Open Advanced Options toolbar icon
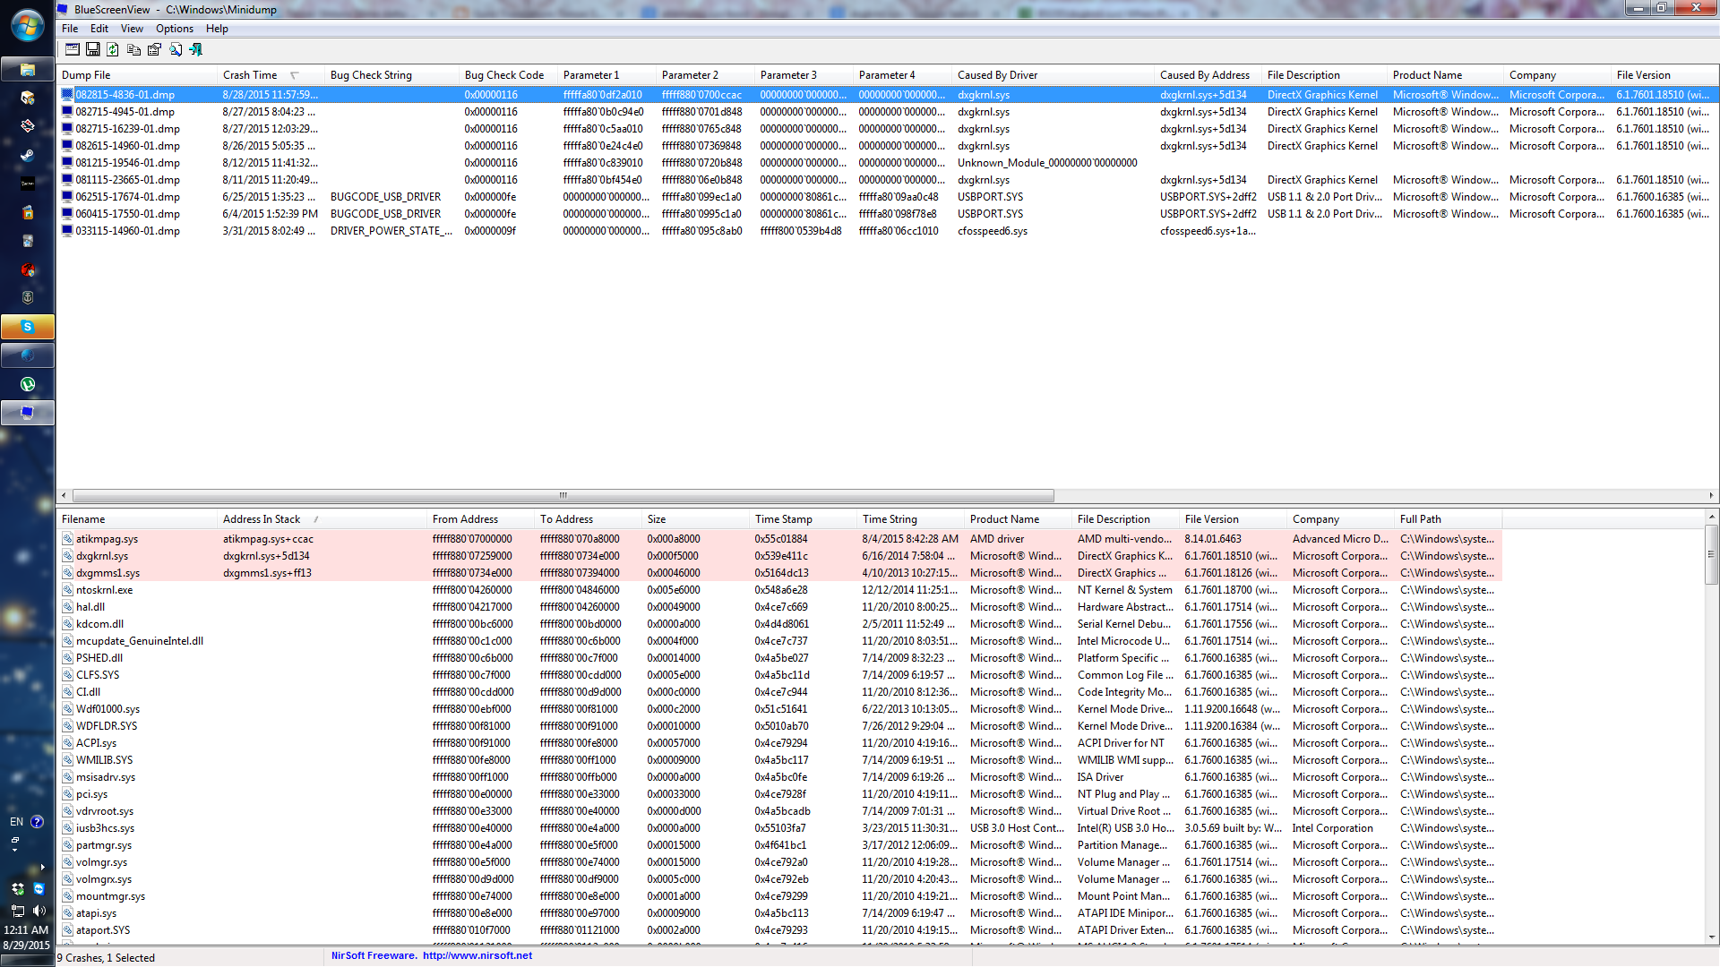 [73, 50]
